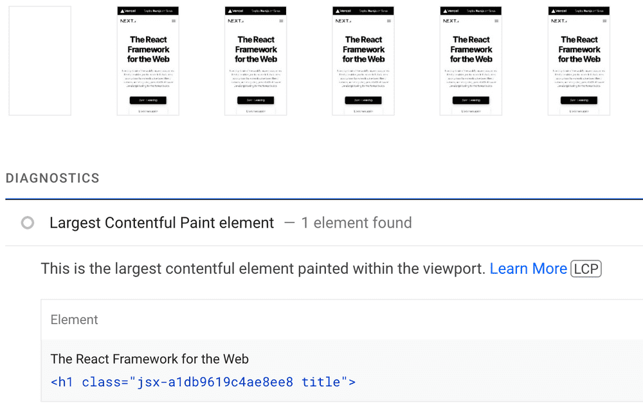Click the h1 code snippet in the Element table

tap(201, 382)
